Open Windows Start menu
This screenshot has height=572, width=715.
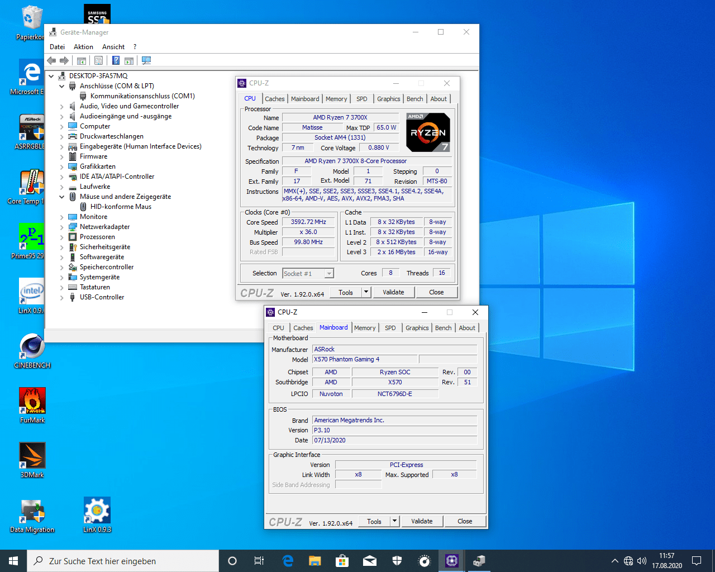13,561
